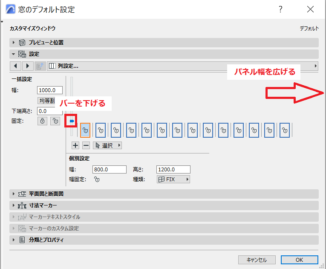Viewport: 326px width, 269px height.
Task: Select the orange-highlighted column panel lock
Action: 85,130
